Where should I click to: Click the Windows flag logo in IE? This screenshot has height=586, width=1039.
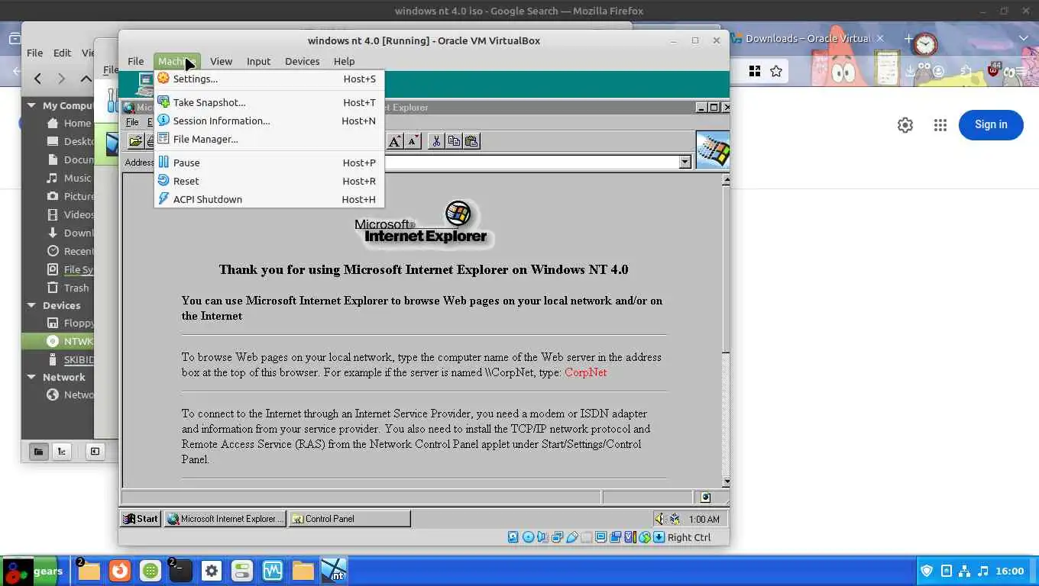(713, 150)
